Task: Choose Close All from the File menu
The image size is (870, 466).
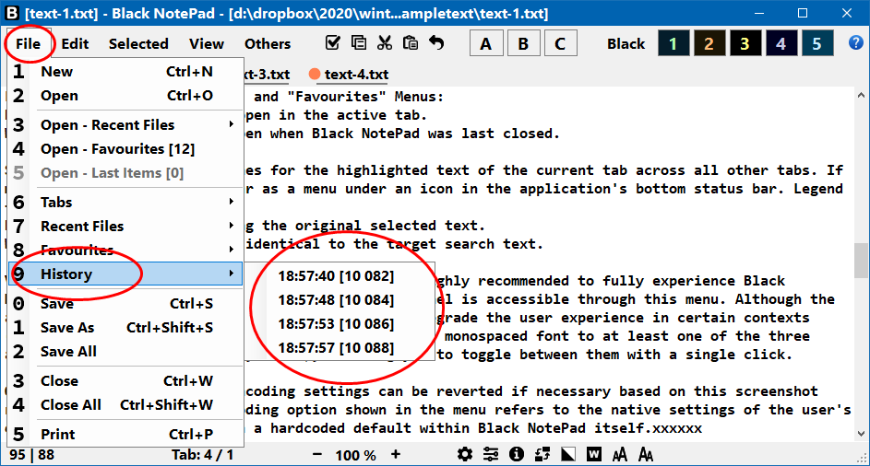Action: [x=126, y=404]
